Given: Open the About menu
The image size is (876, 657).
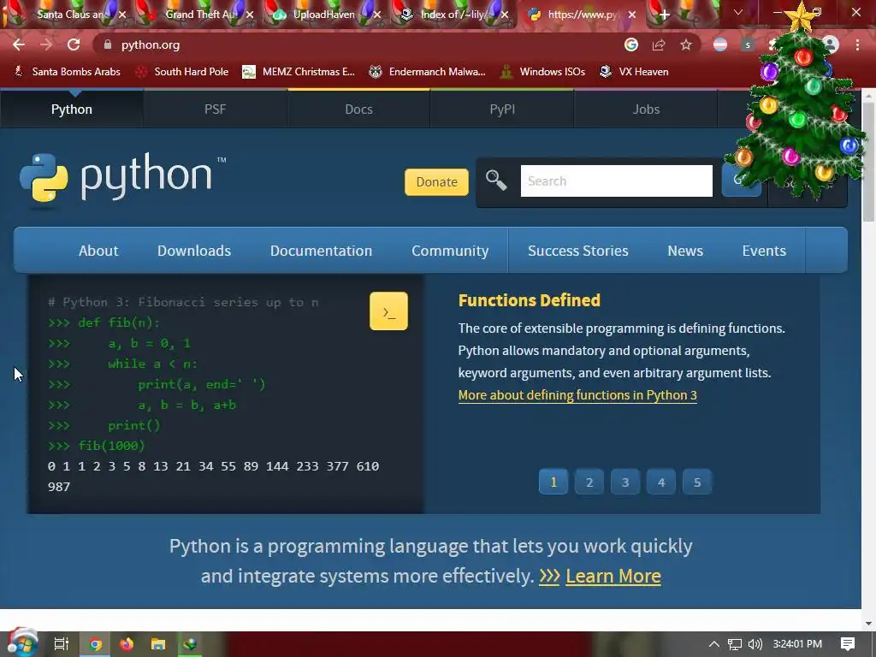Looking at the screenshot, I should coord(98,251).
